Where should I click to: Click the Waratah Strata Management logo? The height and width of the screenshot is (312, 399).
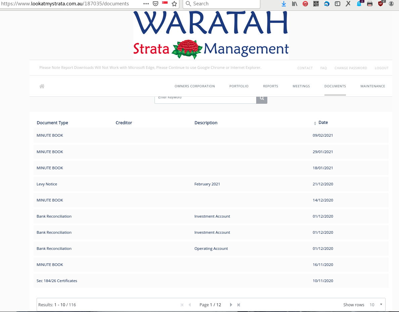pyautogui.click(x=211, y=35)
